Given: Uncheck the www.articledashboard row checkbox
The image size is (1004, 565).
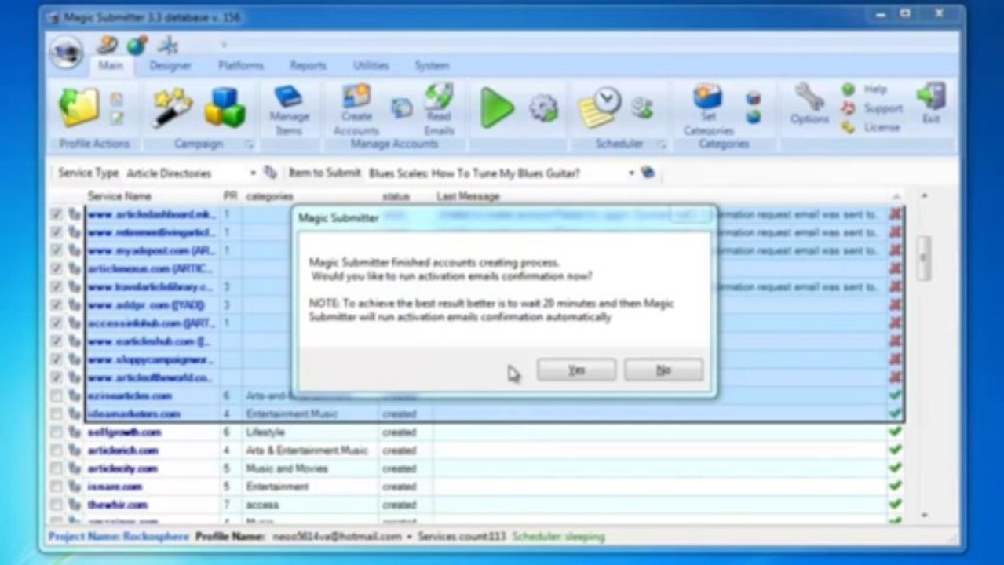Looking at the screenshot, I should click(x=57, y=214).
